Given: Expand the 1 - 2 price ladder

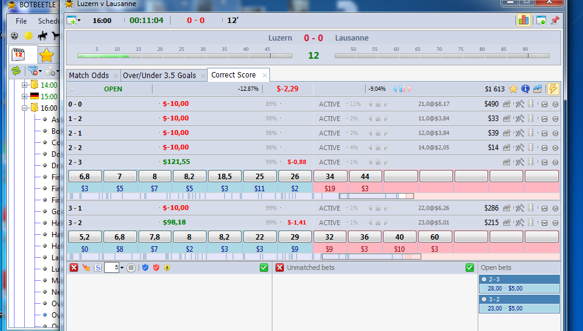Looking at the screenshot, I should tap(544, 119).
